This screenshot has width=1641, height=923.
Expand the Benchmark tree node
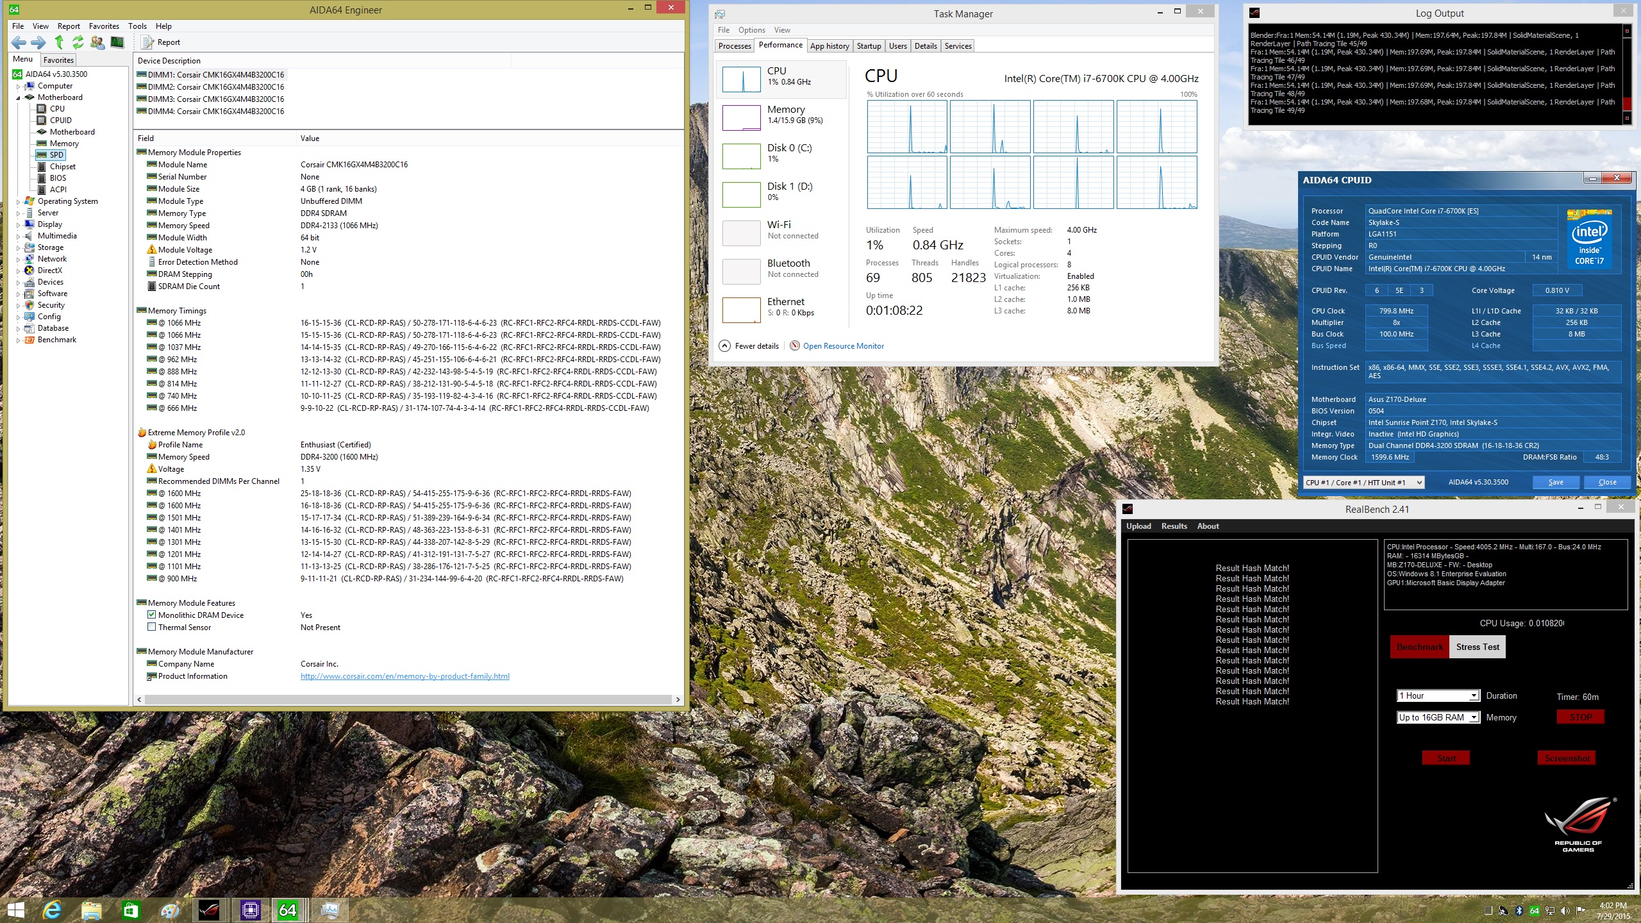pos(18,340)
